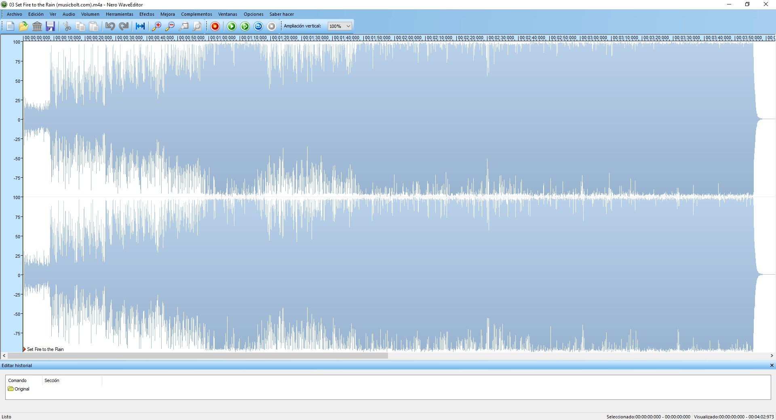Image resolution: width=776 pixels, height=420 pixels.
Task: Click the Listo status text
Action: tap(6, 417)
